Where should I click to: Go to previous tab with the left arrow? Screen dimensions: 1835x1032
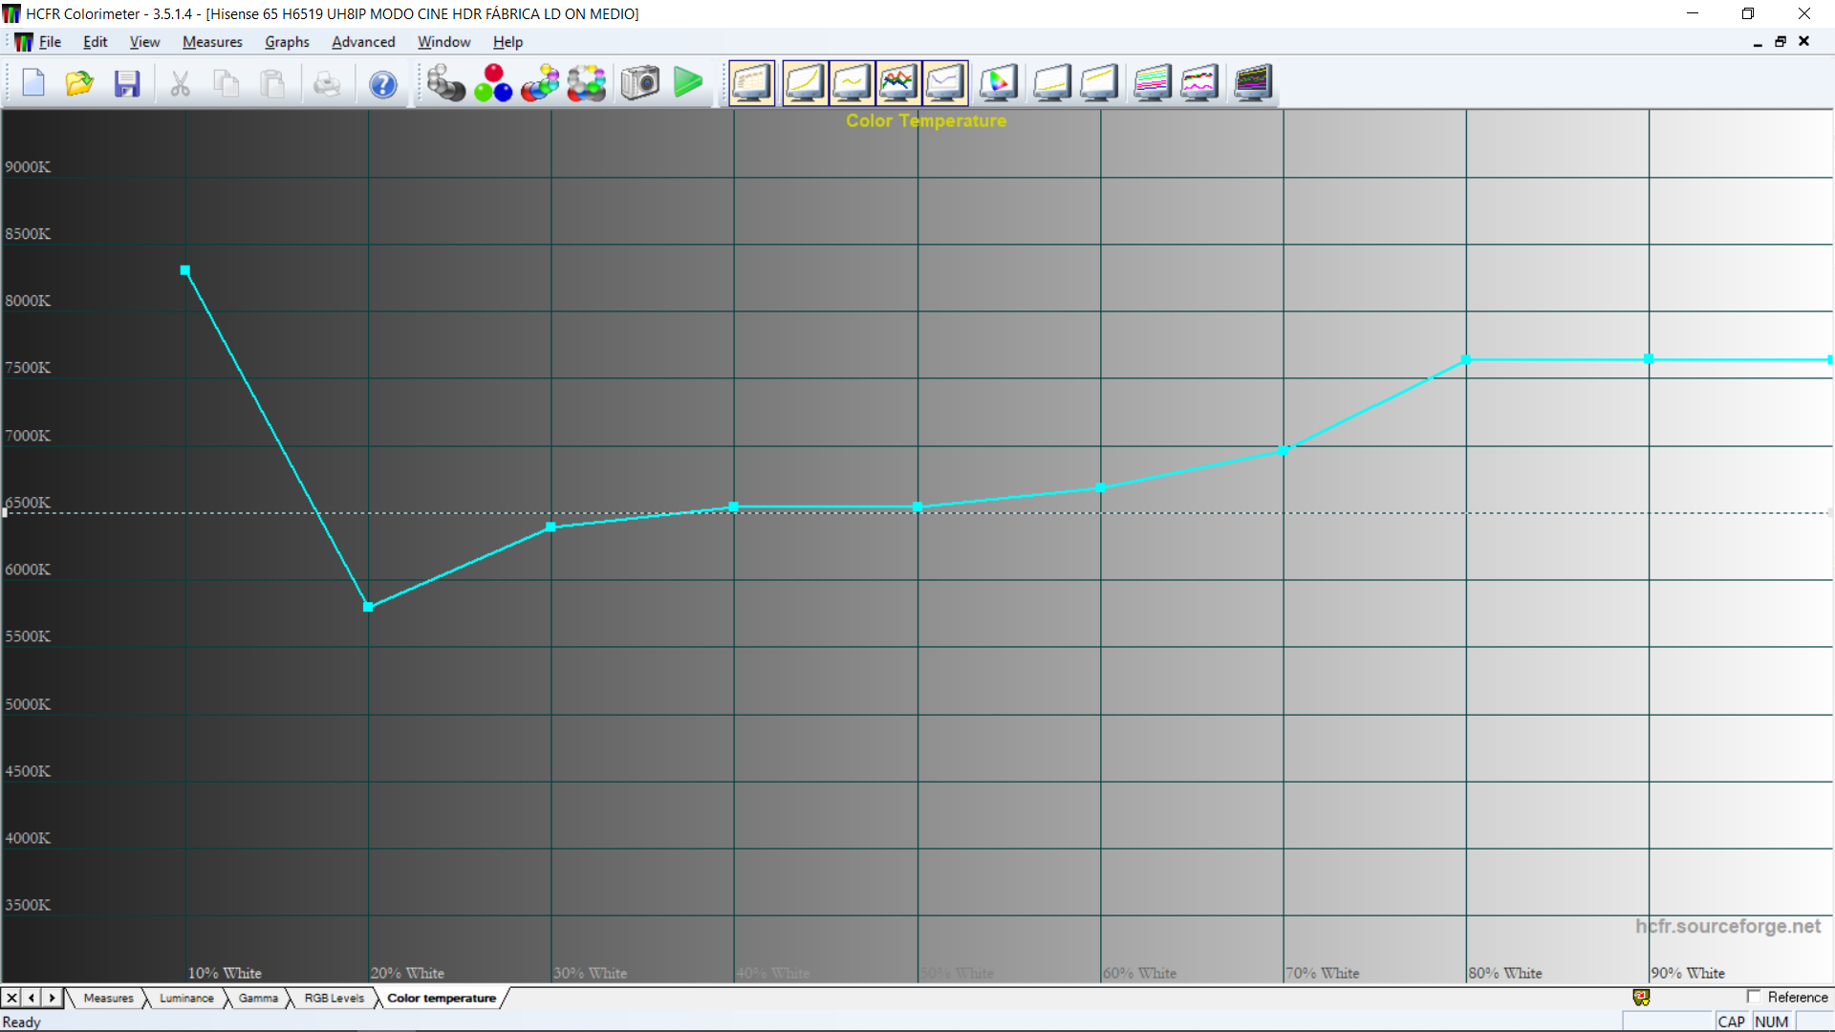[x=32, y=998]
